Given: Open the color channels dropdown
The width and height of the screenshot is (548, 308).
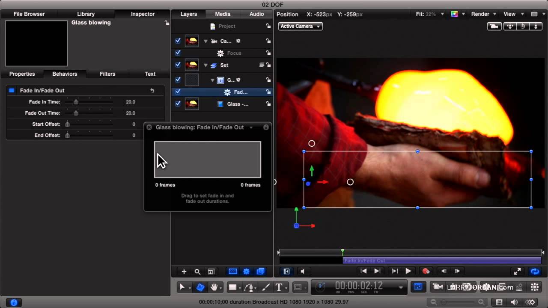Looking at the screenshot, I should click(x=458, y=14).
